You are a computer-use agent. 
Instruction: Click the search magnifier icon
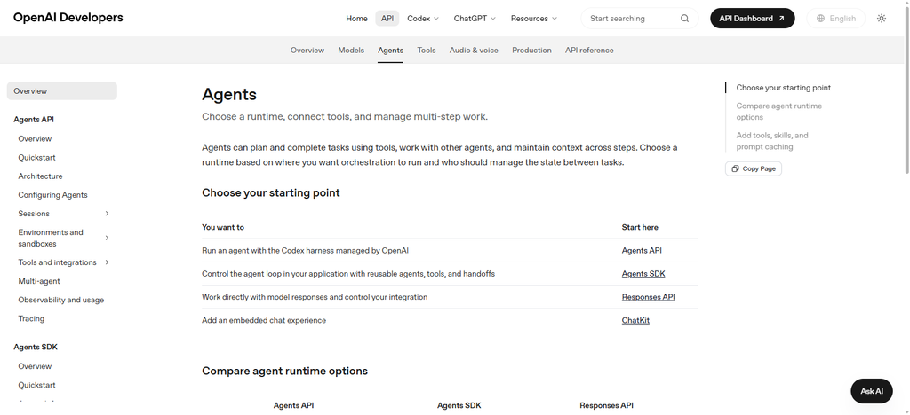pos(685,19)
